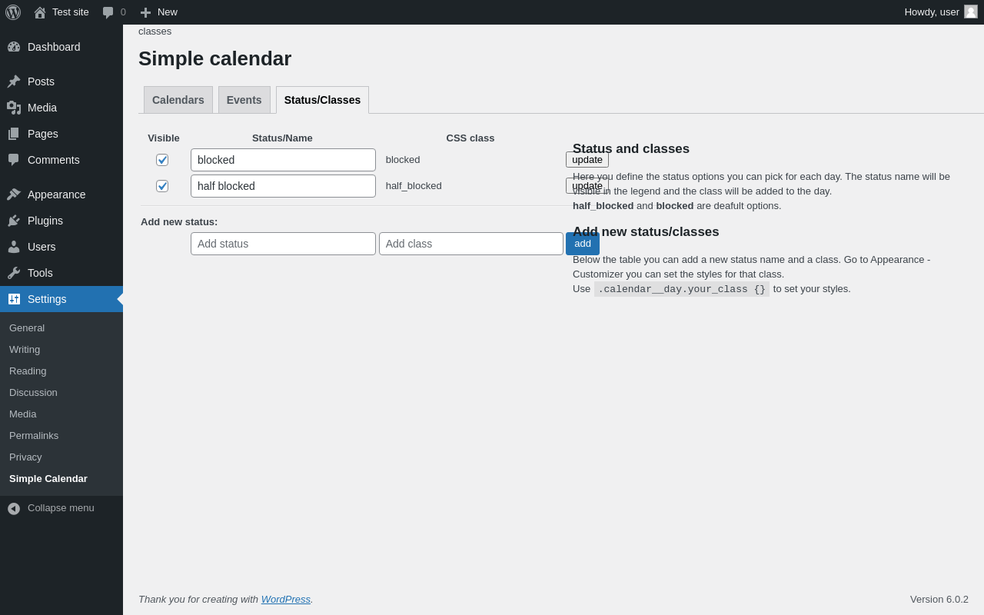Switch to the Events tab
The height and width of the screenshot is (615, 984).
click(244, 100)
